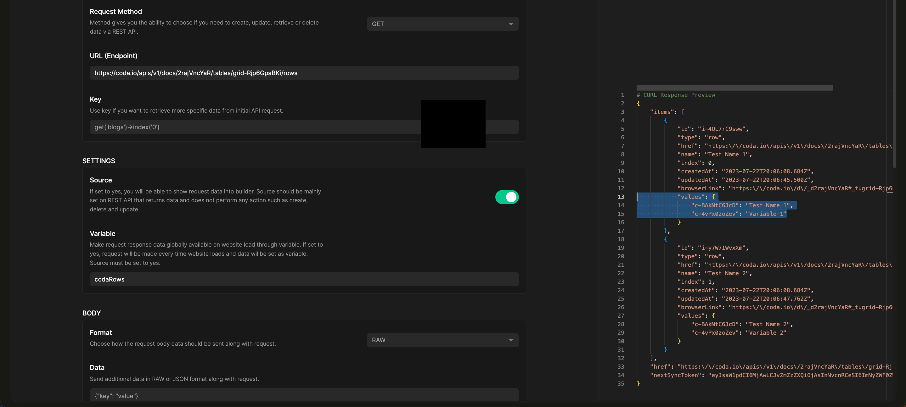Click the "Variable 1" value line
The height and width of the screenshot is (407, 906).
pyautogui.click(x=739, y=214)
